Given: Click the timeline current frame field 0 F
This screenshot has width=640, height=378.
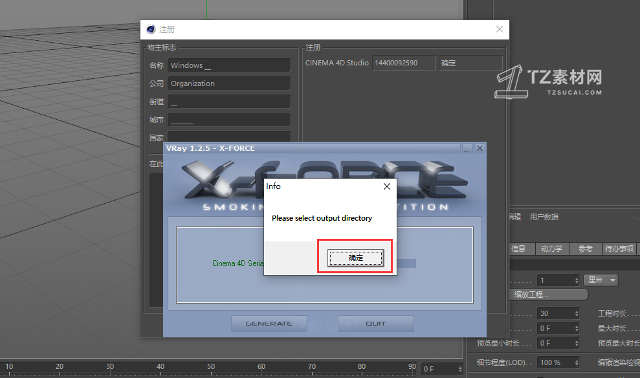Looking at the screenshot, I should click(439, 369).
